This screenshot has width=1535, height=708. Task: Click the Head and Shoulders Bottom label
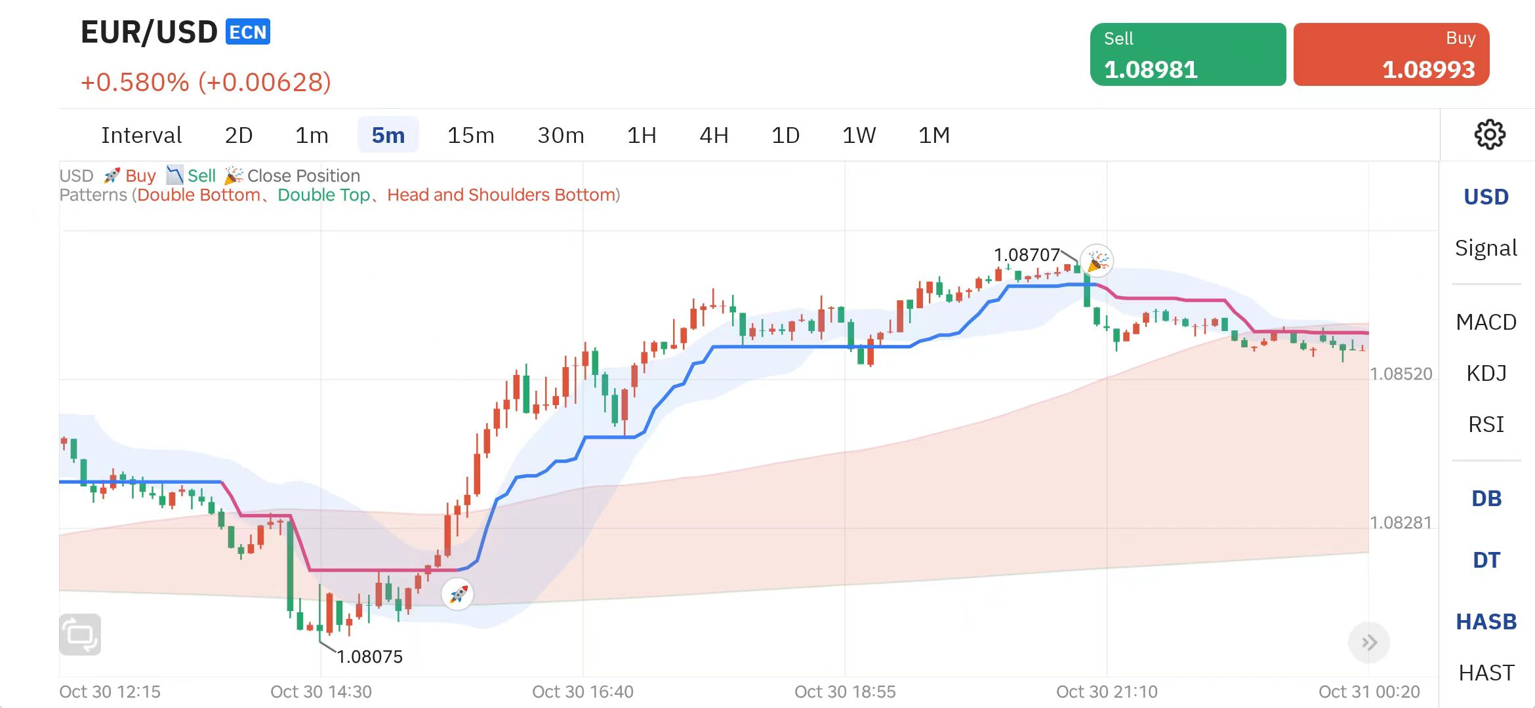501,195
